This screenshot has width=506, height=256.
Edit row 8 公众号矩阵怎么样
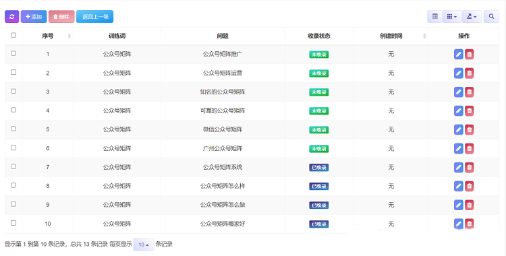459,186
